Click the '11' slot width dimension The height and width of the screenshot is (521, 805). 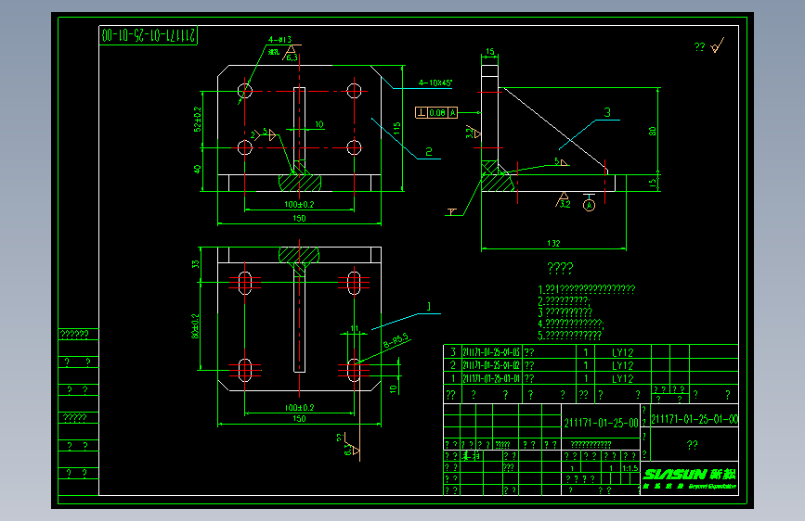tap(355, 328)
